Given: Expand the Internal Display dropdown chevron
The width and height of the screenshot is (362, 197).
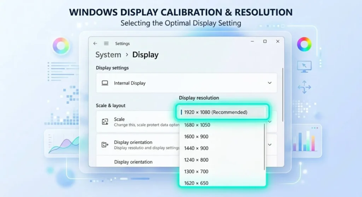Looking at the screenshot, I should point(269,83).
